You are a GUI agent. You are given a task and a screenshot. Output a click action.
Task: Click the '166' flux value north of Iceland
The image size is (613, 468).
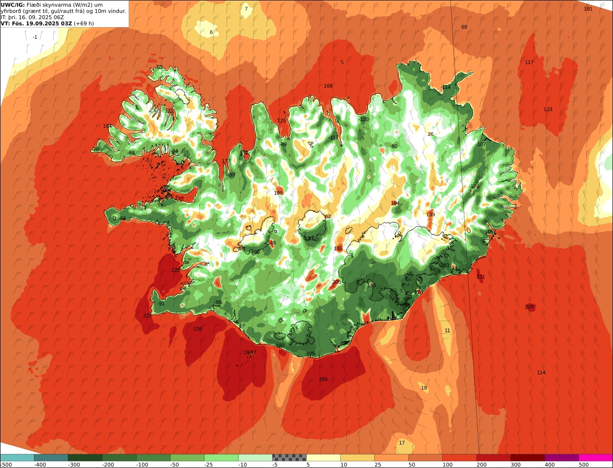(x=328, y=86)
